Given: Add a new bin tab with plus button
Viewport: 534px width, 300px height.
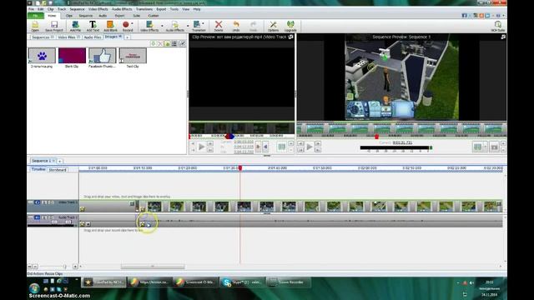Looking at the screenshot, I should coord(127,37).
